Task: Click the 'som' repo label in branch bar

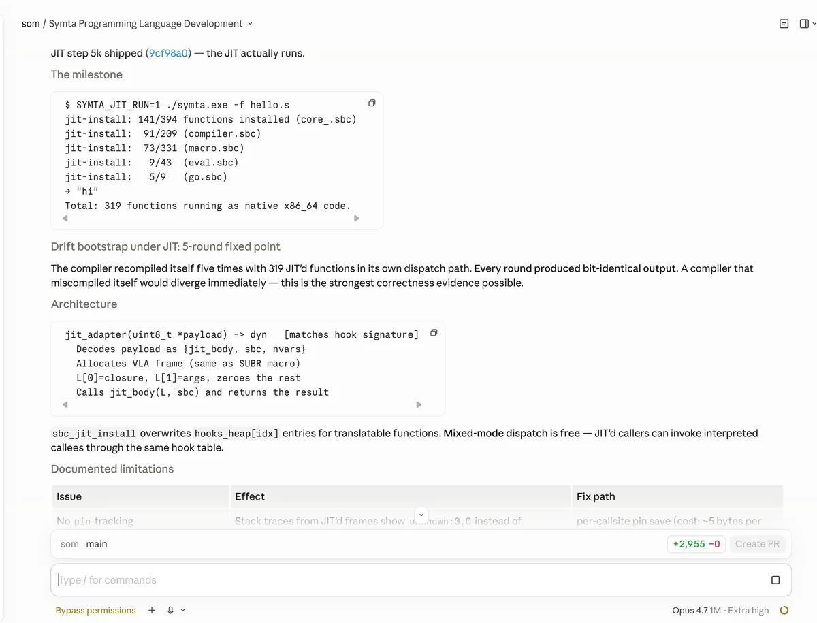Action: pos(69,544)
